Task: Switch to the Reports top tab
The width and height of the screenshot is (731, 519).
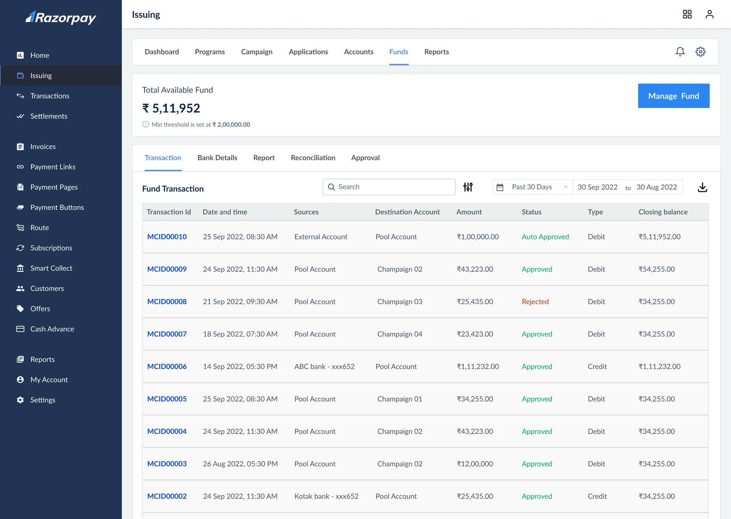Action: point(436,52)
